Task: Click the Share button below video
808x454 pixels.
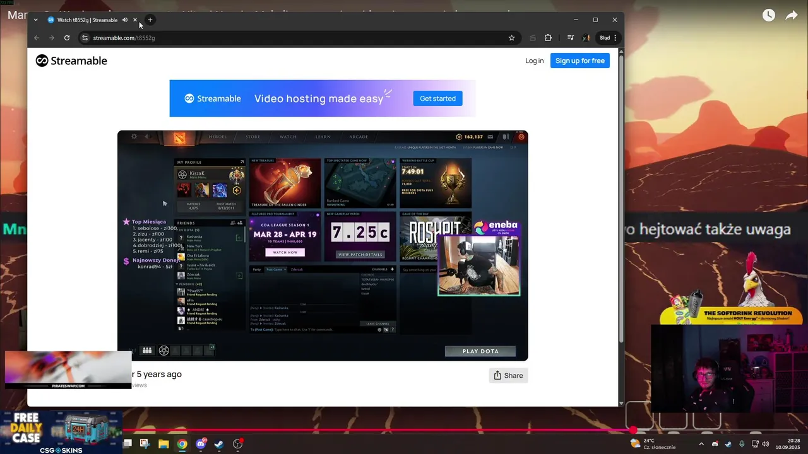Action: coord(508,375)
